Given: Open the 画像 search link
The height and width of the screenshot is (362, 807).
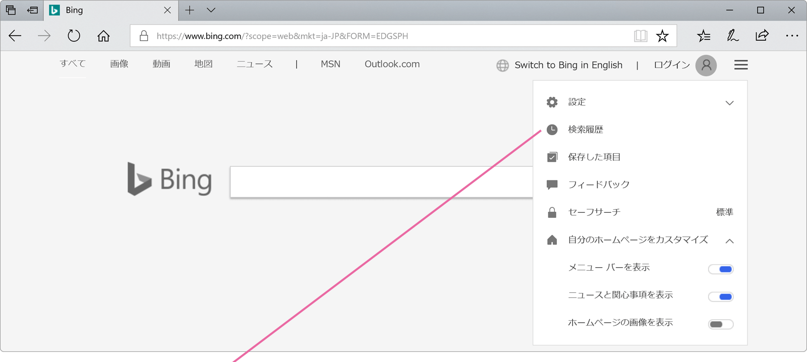Looking at the screenshot, I should pyautogui.click(x=119, y=64).
